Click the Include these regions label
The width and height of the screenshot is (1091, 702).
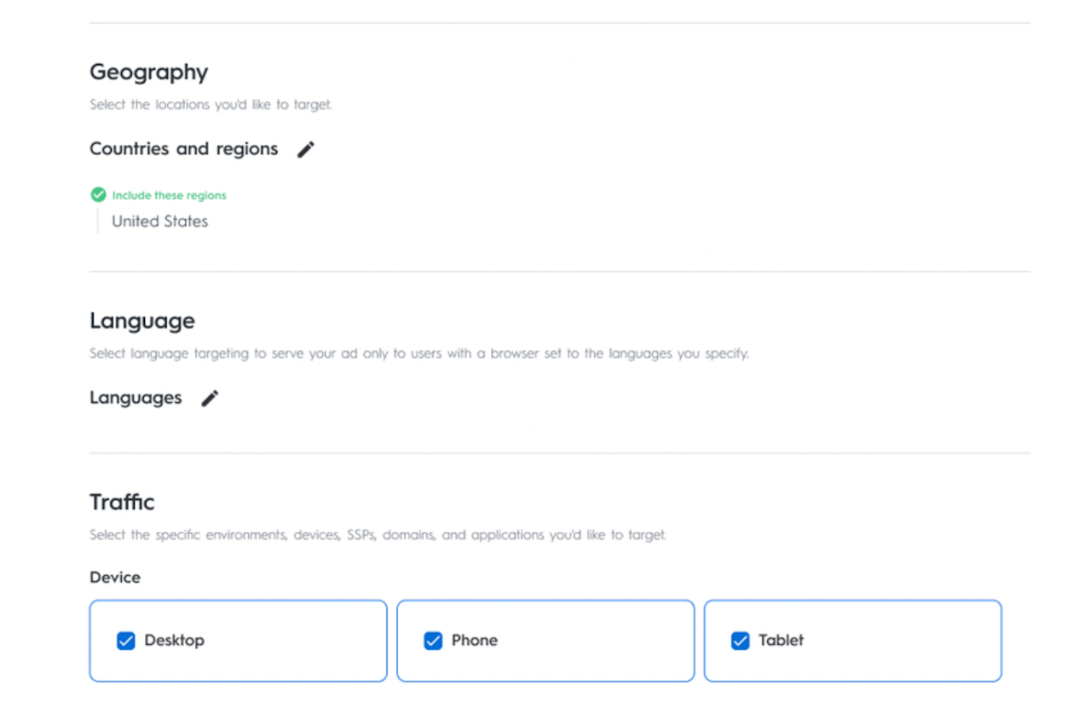pyautogui.click(x=169, y=195)
